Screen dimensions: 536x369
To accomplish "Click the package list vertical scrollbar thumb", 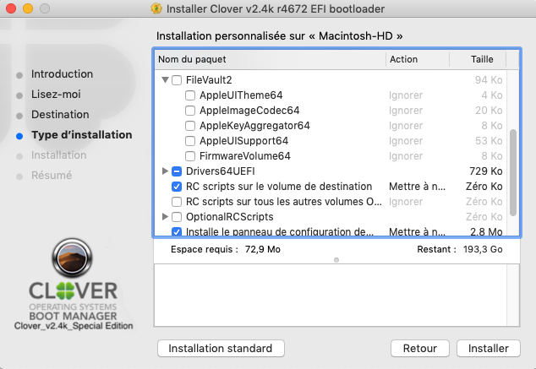I will pos(513,172).
